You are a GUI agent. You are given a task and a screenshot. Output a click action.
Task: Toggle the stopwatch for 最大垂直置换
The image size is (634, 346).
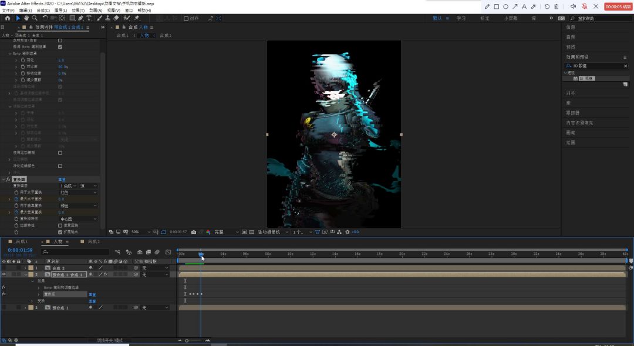(16, 212)
